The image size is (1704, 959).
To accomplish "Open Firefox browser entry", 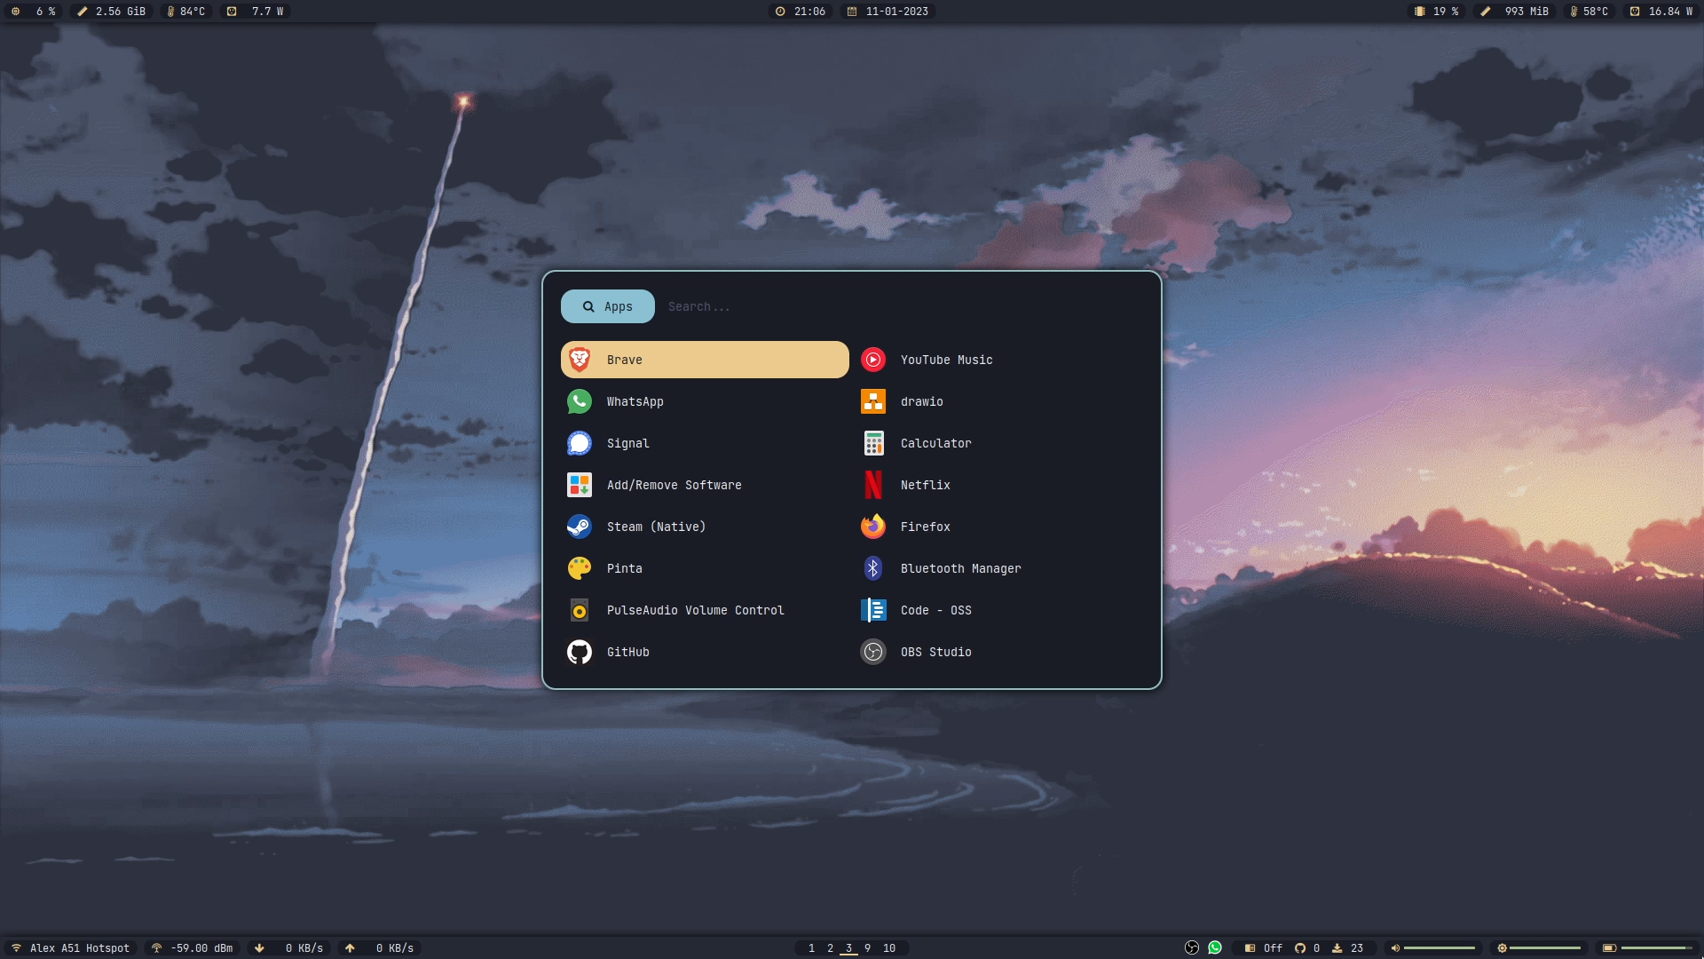I will click(925, 527).
